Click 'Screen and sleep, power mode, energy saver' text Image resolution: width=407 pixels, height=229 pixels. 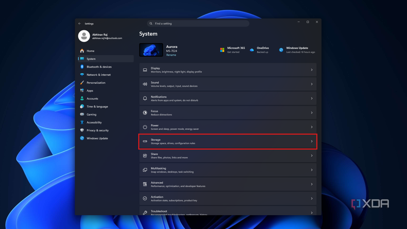click(175, 129)
